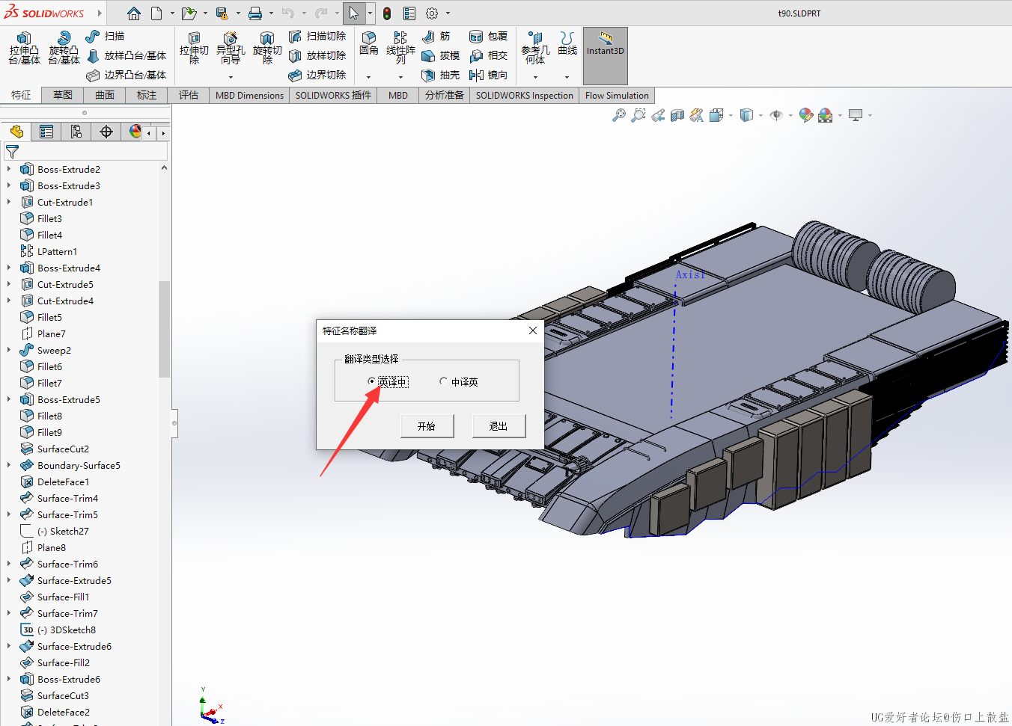The image size is (1012, 726).
Task: Select the 圆角 fillet tool
Action: click(369, 43)
